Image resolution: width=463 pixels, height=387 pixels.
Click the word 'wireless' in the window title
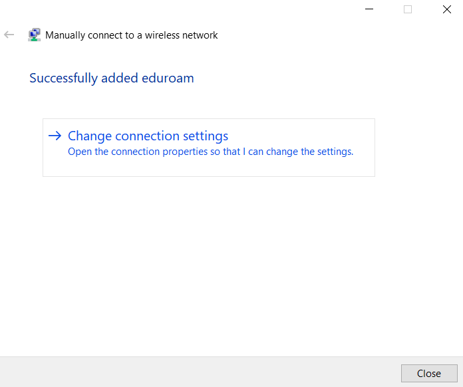pyautogui.click(x=162, y=35)
